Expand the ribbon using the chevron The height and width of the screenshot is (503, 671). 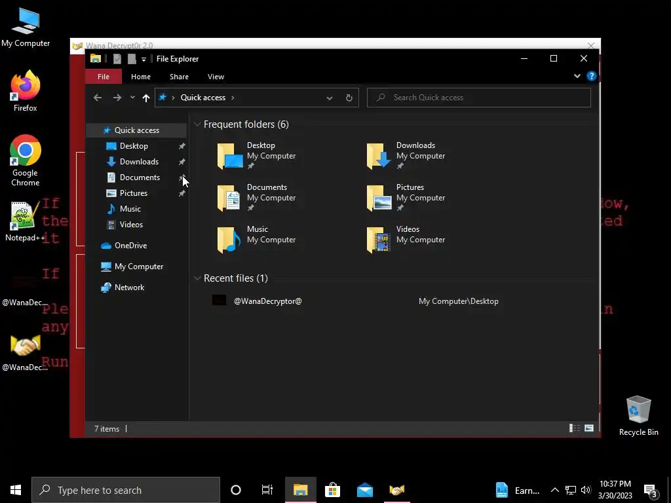pos(577,76)
